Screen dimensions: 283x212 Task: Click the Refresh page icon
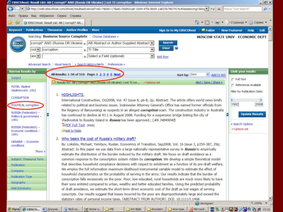[x=213, y=9]
